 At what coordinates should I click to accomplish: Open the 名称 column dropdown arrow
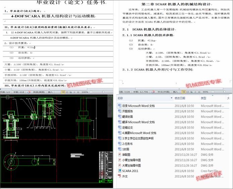pyautogui.click(x=172, y=98)
